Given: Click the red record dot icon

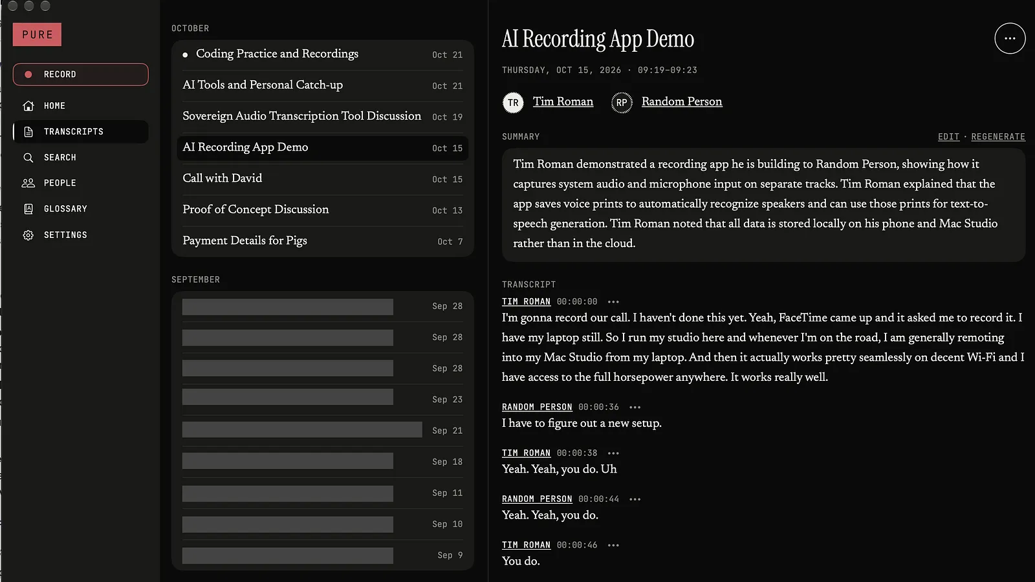Looking at the screenshot, I should point(28,74).
